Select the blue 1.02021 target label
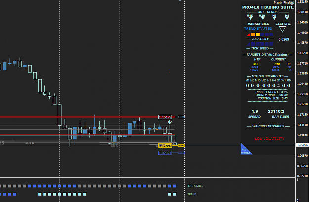Image resolution: width=309 pixels, height=202 pixels. [x=165, y=153]
